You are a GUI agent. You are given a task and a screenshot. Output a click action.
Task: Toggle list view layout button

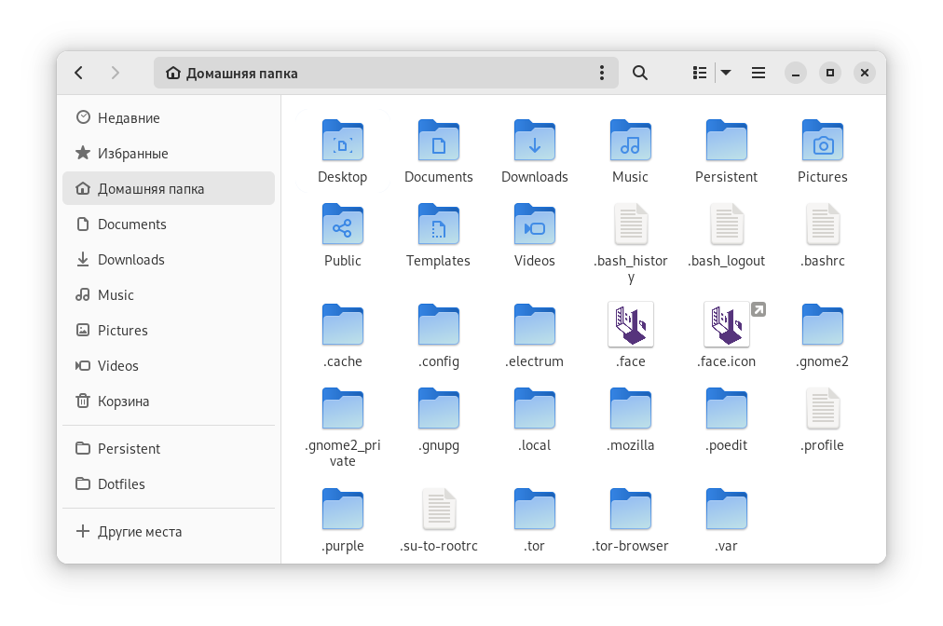point(700,73)
